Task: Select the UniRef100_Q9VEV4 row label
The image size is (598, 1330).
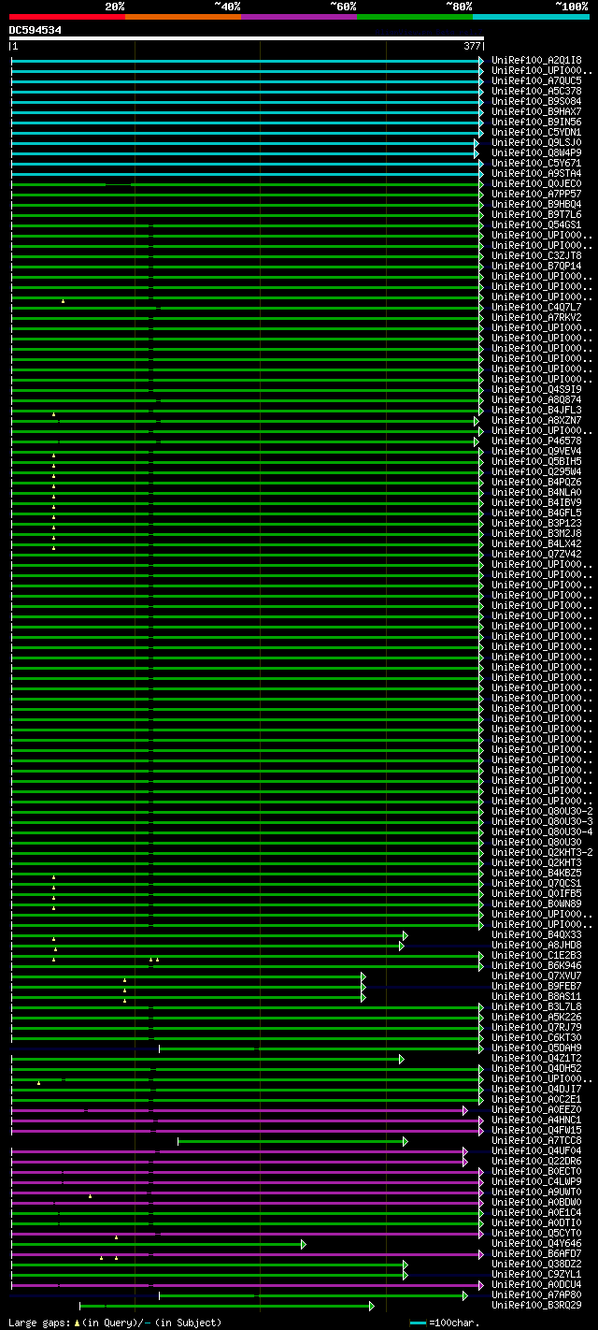Action: 536,451
